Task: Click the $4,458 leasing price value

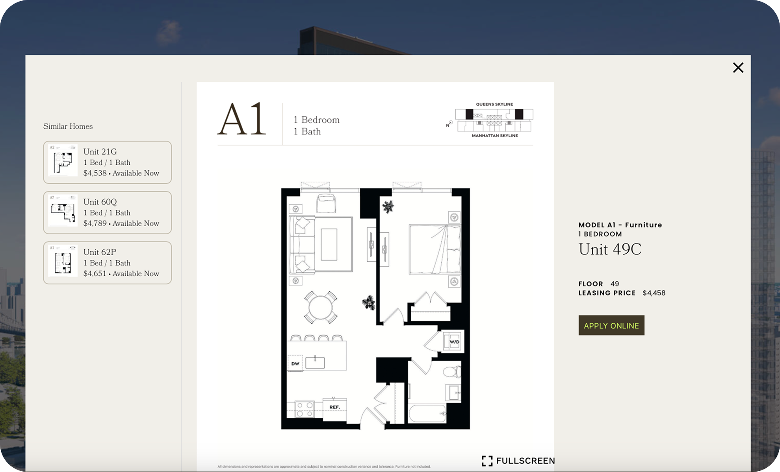Action: click(x=654, y=293)
